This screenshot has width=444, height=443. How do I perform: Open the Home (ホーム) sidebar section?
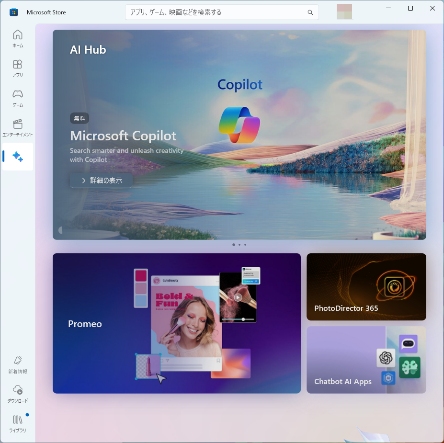tap(18, 39)
